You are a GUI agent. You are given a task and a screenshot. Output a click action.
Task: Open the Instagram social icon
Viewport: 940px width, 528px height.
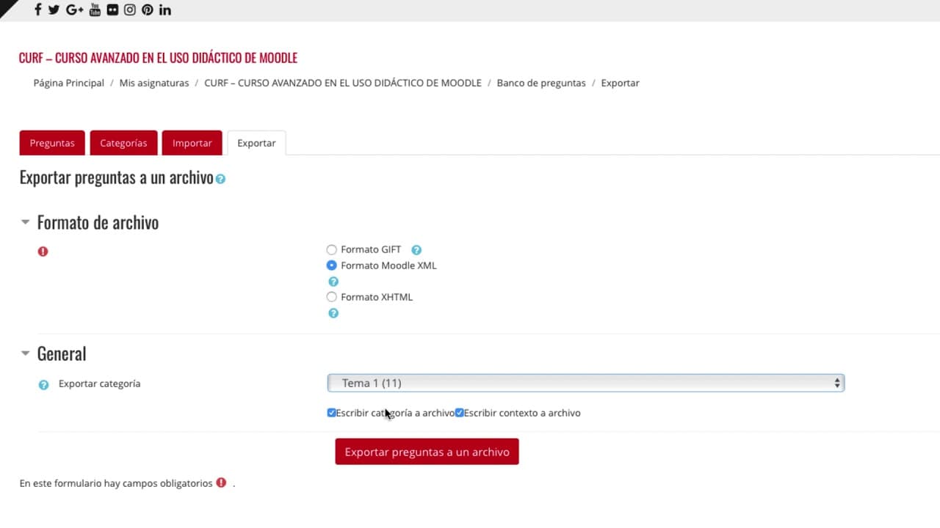click(129, 10)
